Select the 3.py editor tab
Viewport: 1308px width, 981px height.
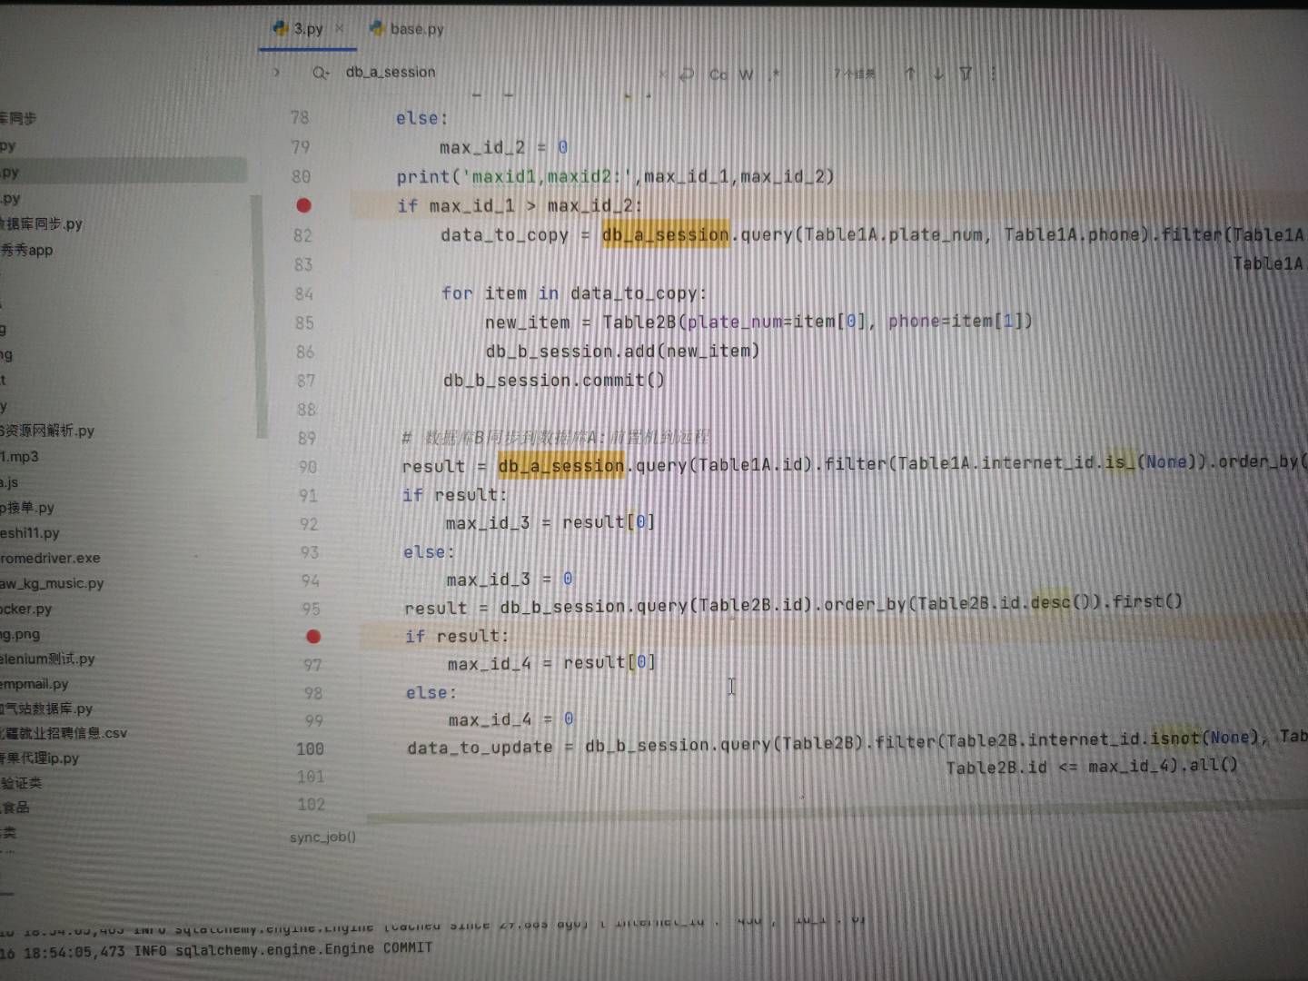307,29
